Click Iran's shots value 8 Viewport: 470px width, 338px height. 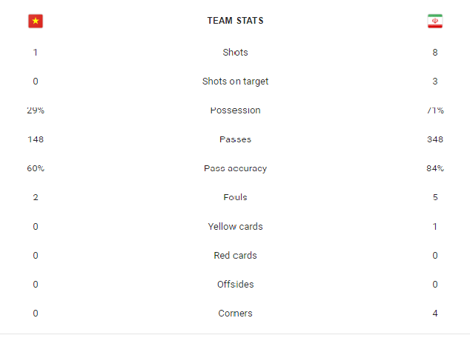point(435,53)
